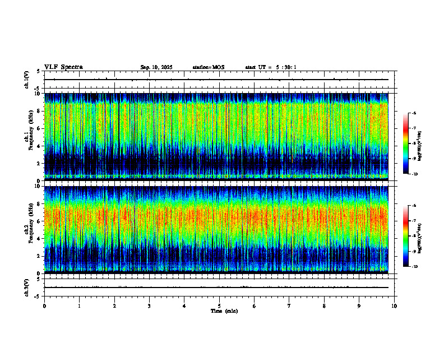
Task: Click time axis tick label "2"
Action: point(114,306)
